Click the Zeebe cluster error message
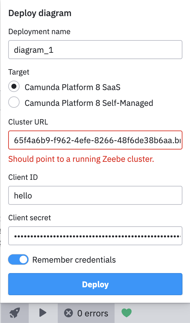190x323 pixels. click(80, 159)
